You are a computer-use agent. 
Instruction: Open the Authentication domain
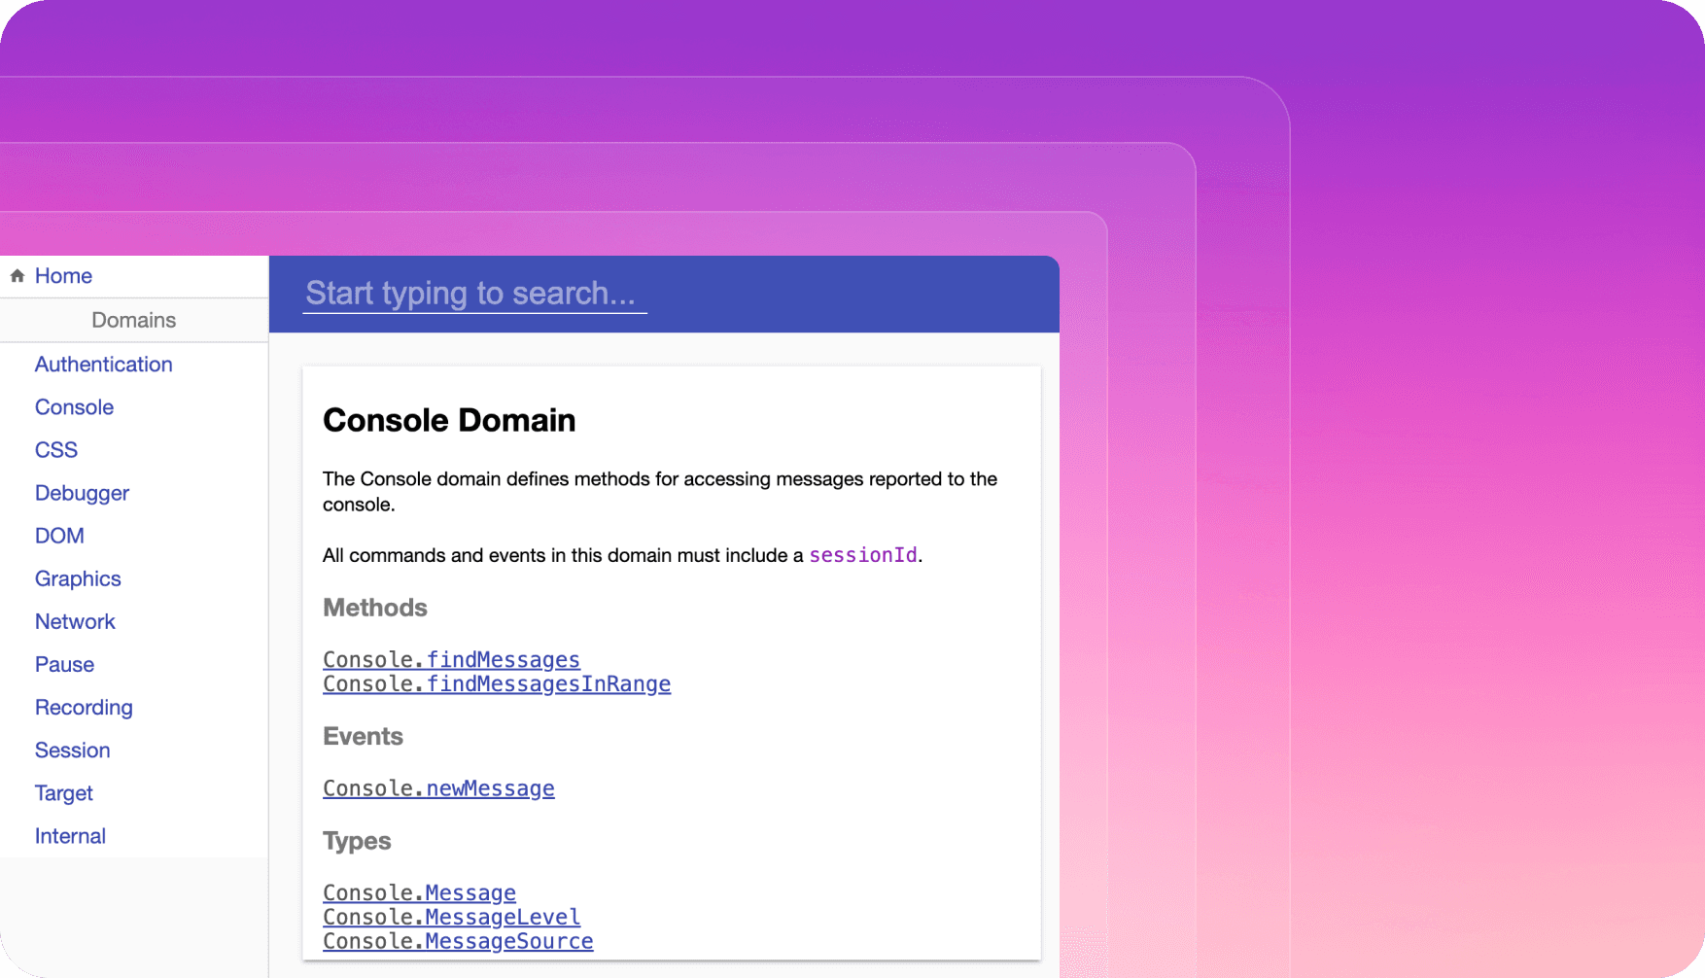pos(103,365)
